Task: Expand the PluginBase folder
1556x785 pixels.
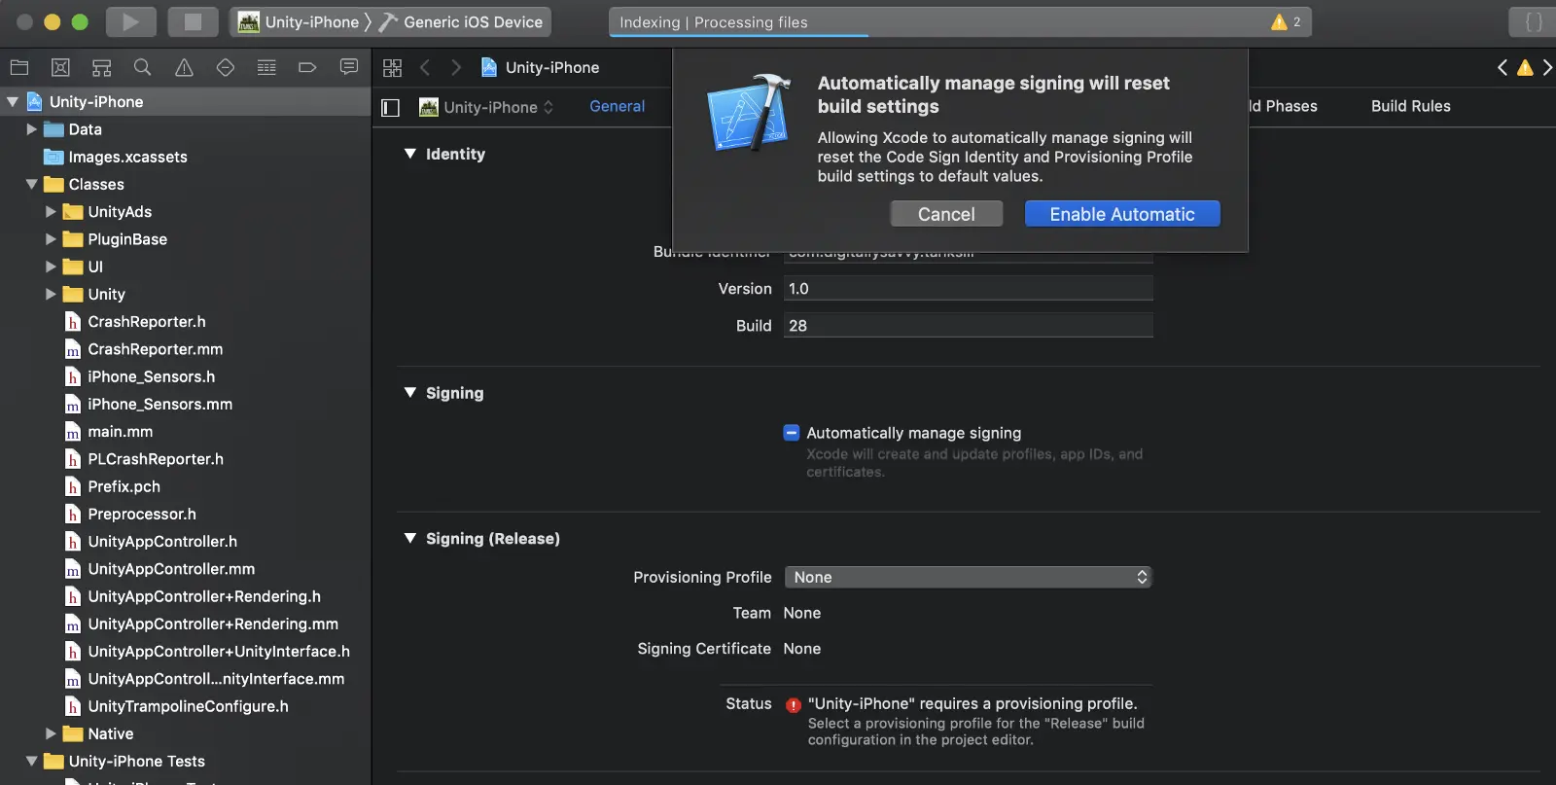Action: [52, 238]
